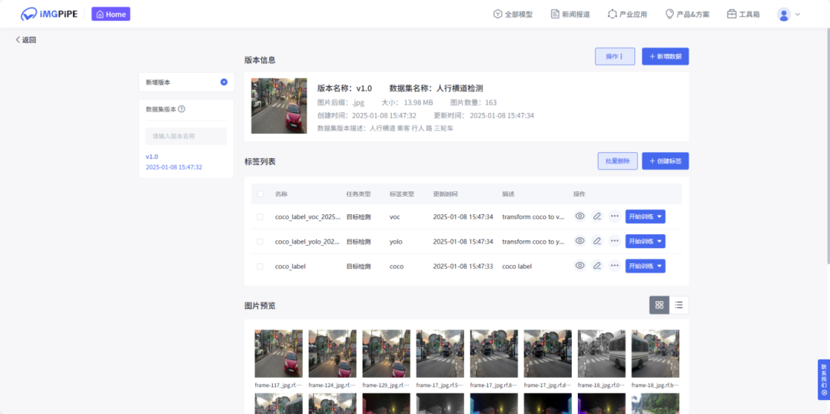Switch image preview to list view
830x414 pixels.
(679, 305)
